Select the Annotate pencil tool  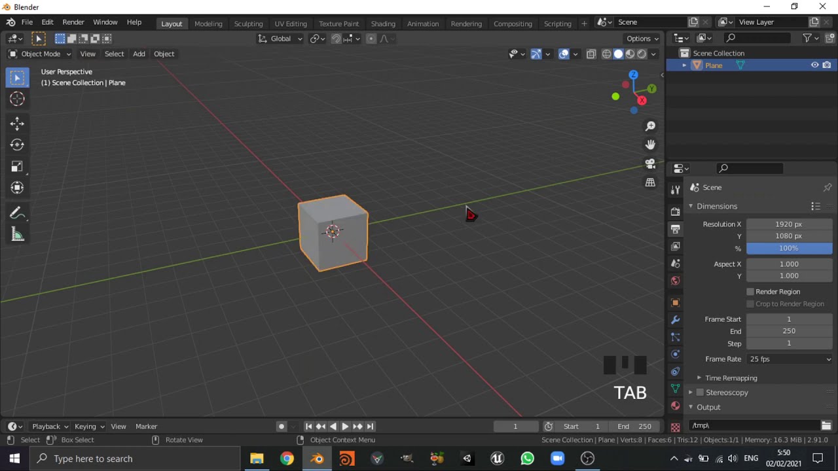click(x=17, y=213)
